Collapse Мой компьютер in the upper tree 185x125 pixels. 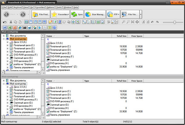(x=4, y=39)
